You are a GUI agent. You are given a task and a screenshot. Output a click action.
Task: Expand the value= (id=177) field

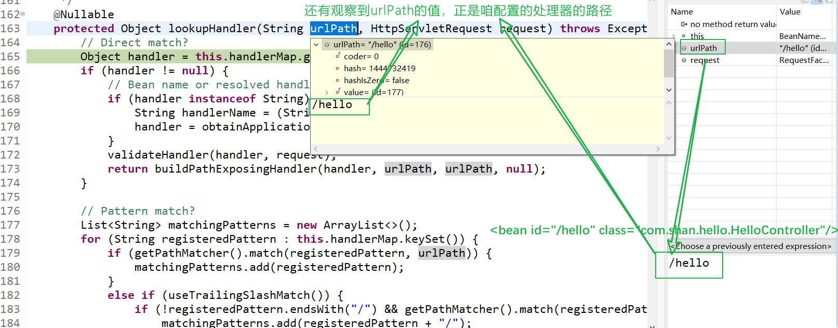(327, 93)
